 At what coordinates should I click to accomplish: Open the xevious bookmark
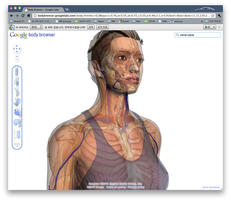click(176, 21)
